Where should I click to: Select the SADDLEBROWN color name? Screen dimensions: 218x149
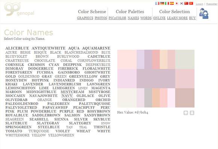pos(46,115)
